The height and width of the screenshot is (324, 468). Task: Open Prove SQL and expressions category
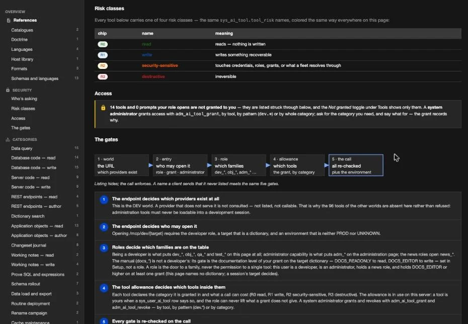[38, 275]
